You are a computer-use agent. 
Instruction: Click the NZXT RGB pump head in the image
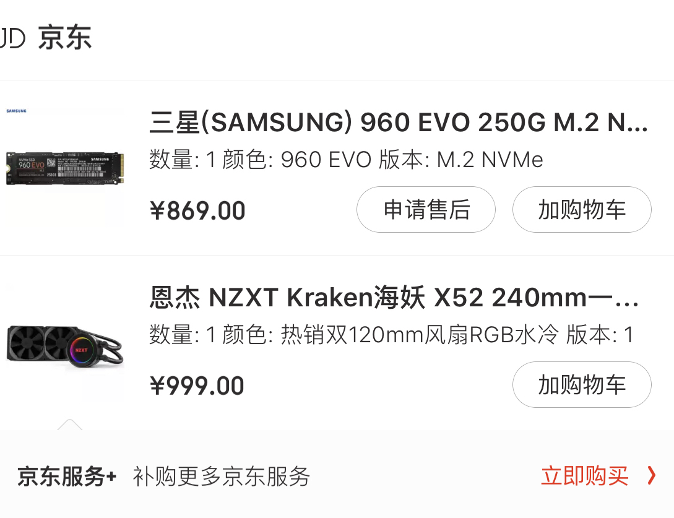(81, 350)
